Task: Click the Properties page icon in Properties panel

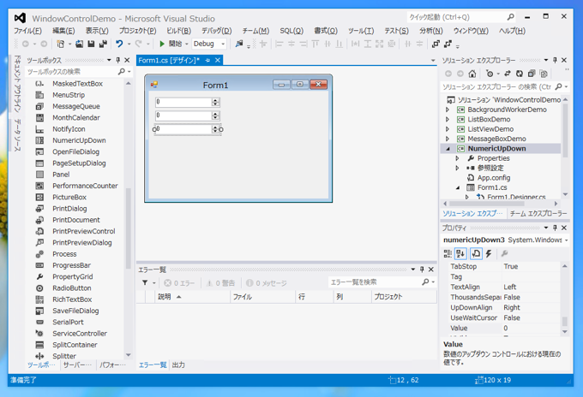Action: coord(476,253)
